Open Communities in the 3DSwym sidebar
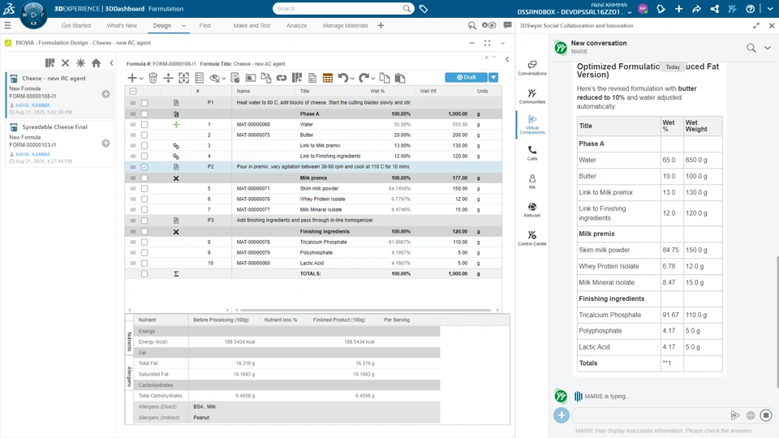This screenshot has height=438, width=779. coord(532,97)
